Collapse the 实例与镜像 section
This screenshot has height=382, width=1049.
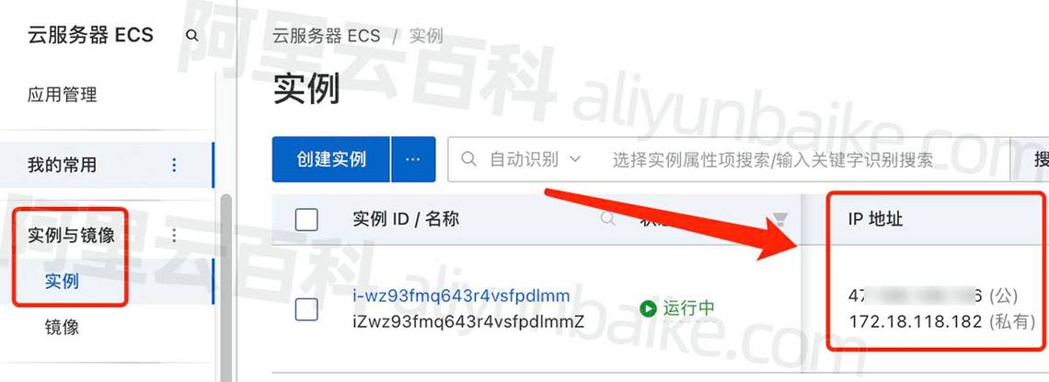[71, 235]
